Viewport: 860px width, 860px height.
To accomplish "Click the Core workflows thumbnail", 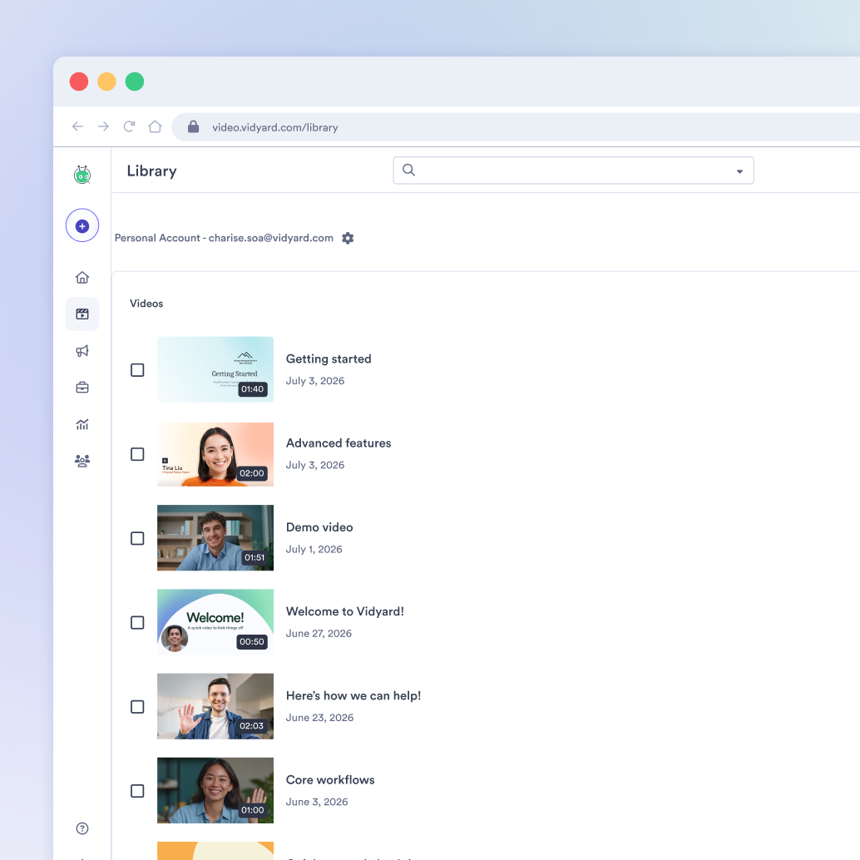I will coord(215,790).
